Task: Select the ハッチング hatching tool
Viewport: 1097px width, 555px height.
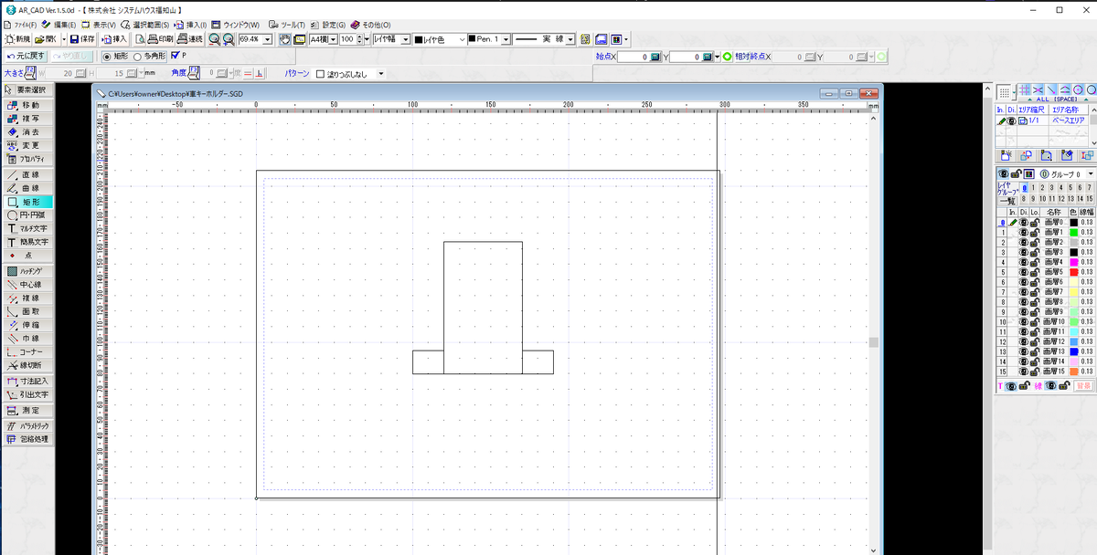Action: (27, 271)
